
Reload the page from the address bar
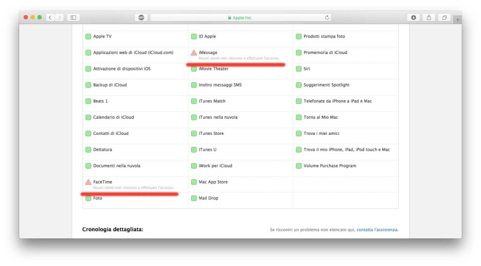click(327, 17)
